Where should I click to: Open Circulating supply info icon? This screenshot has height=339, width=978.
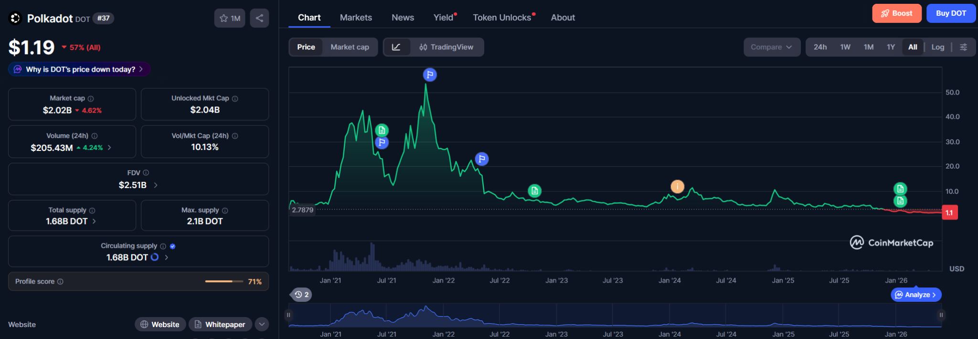163,246
